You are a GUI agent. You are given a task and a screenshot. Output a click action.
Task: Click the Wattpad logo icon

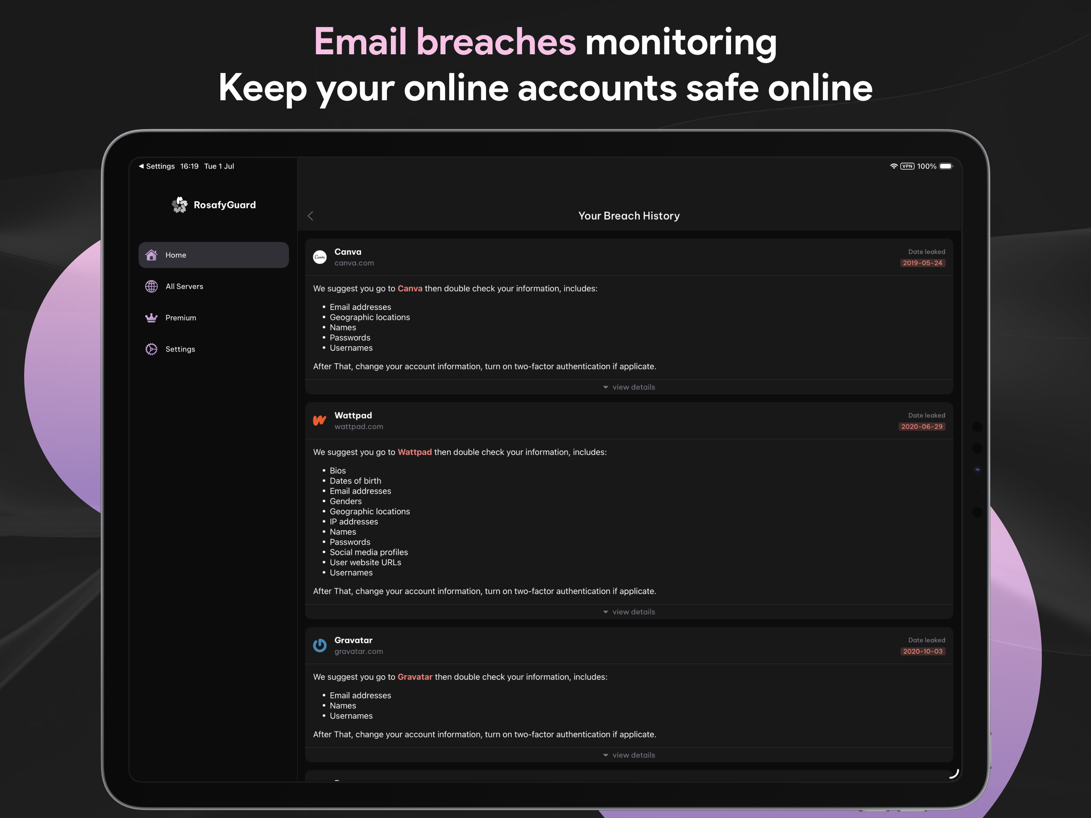click(320, 420)
